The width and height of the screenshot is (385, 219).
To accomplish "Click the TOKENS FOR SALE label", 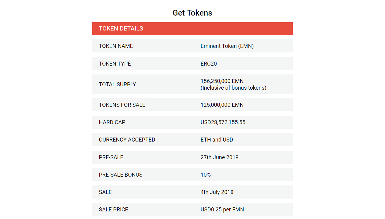I will [x=122, y=105].
